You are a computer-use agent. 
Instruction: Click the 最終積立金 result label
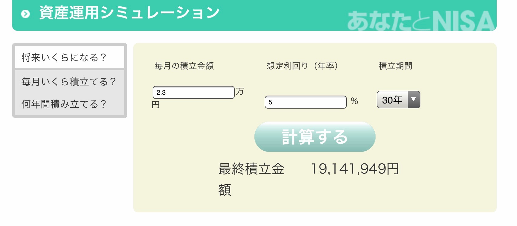[251, 169]
